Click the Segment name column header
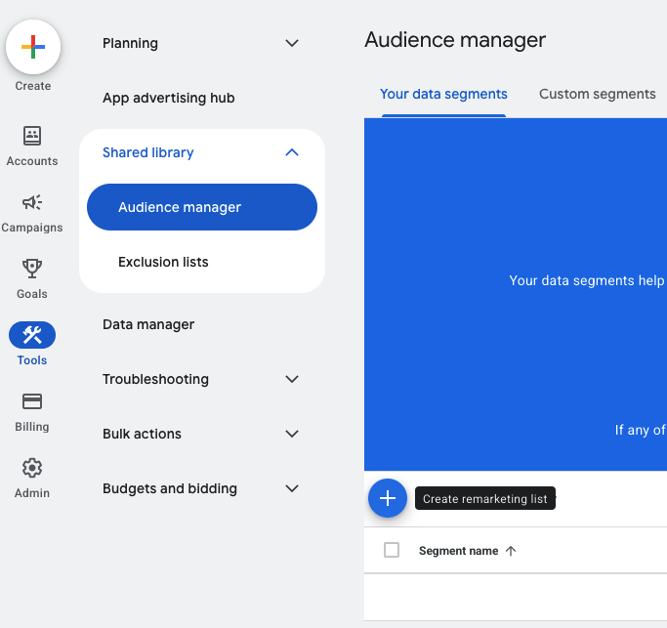 (459, 551)
